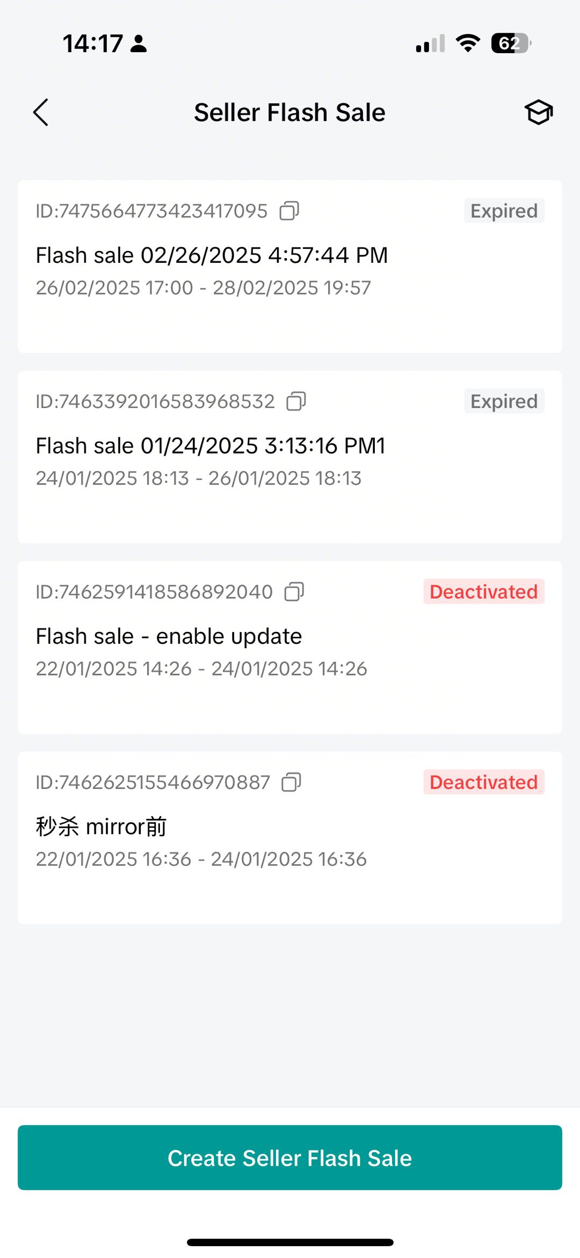
Task: Tap the Seller Flash Sale page title
Action: [x=289, y=112]
